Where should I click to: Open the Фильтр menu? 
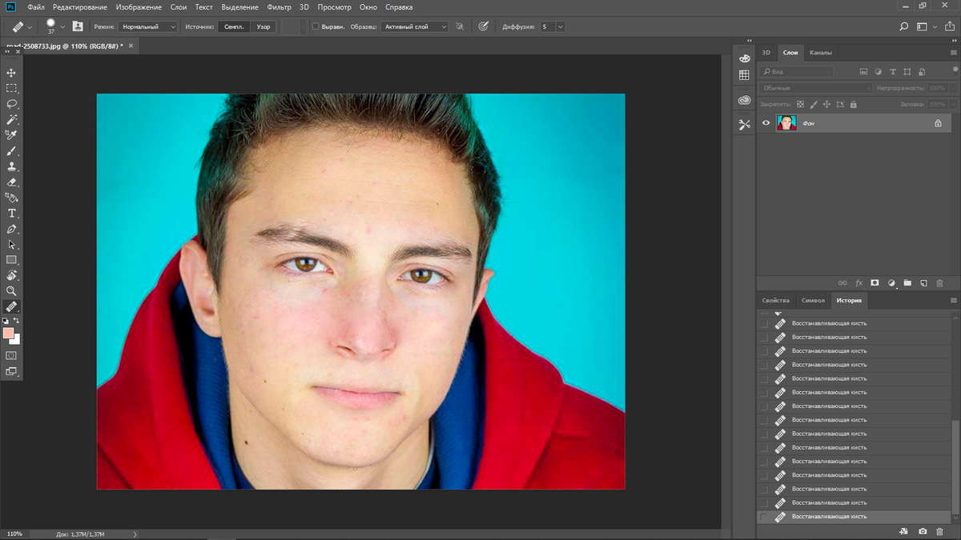(x=279, y=7)
